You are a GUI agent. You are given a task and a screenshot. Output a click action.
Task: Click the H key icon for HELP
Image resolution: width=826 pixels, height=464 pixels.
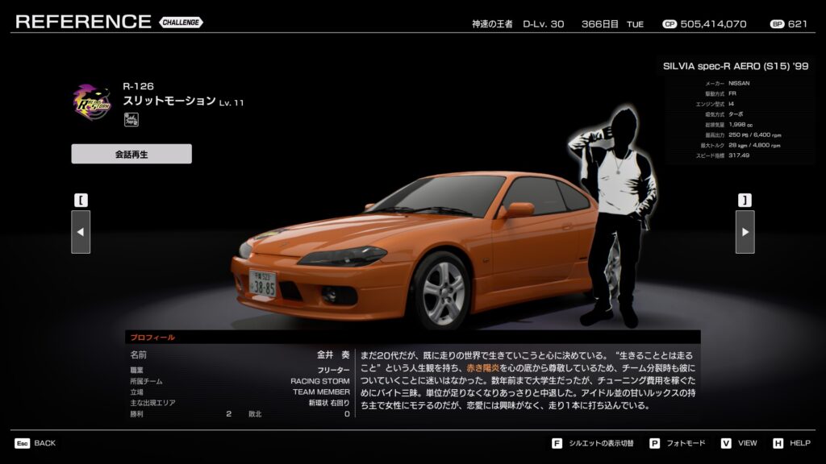(x=778, y=443)
